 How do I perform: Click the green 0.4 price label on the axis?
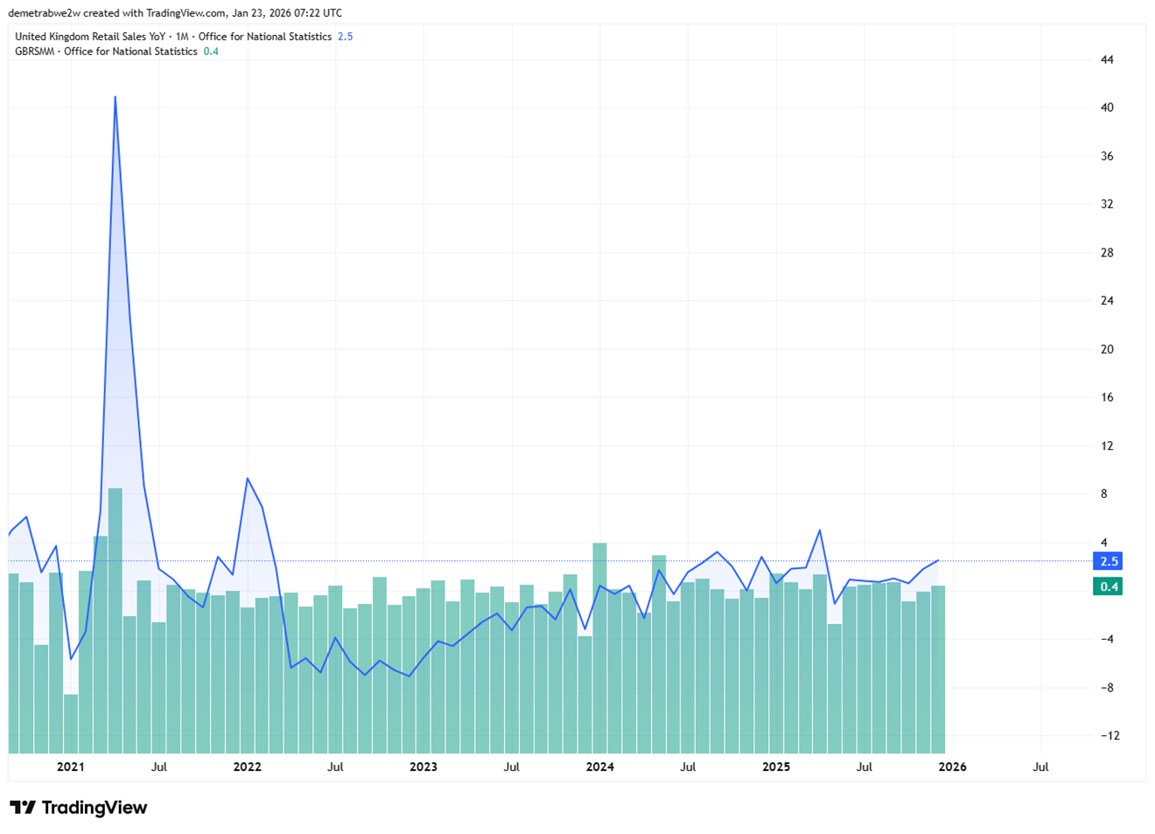coord(1108,586)
